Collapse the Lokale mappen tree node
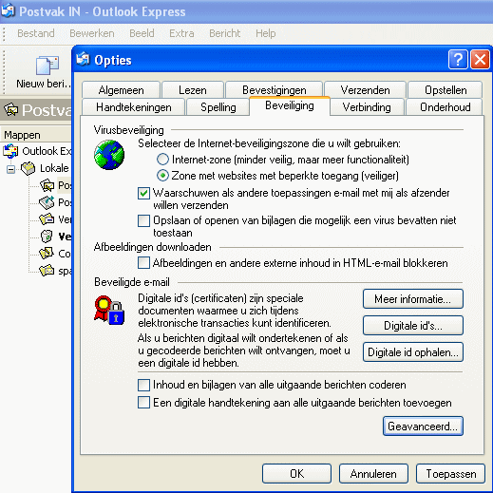 pyautogui.click(x=10, y=169)
